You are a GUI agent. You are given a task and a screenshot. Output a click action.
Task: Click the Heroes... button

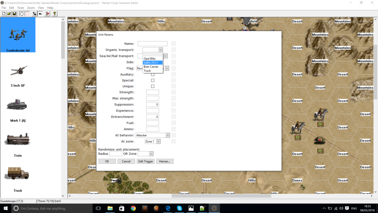click(x=165, y=161)
